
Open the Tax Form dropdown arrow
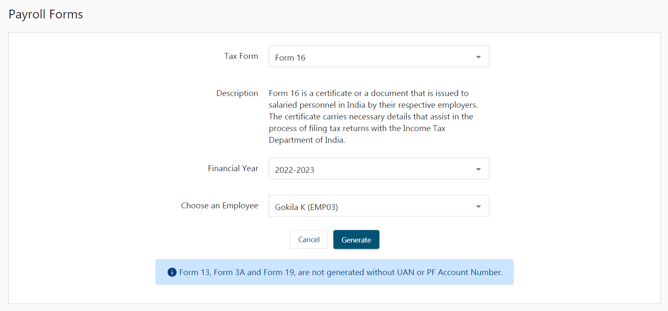478,57
